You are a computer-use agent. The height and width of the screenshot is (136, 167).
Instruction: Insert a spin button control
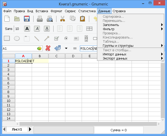coord(86,38)
